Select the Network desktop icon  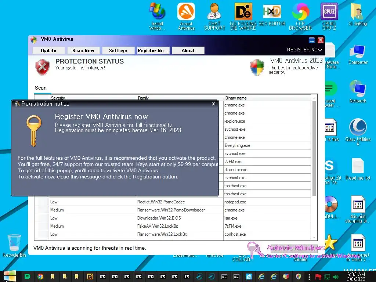click(358, 91)
